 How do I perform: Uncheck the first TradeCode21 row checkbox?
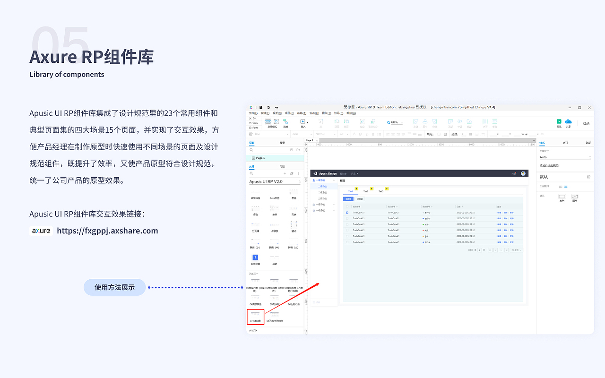[x=347, y=213]
